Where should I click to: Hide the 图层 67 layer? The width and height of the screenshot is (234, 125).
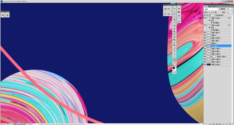pyautogui.click(x=205, y=35)
